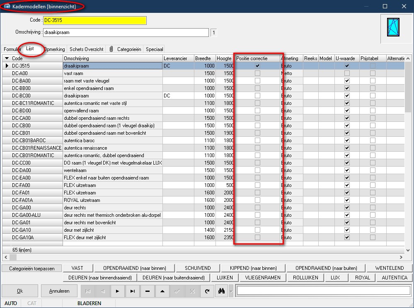The width and height of the screenshot is (414, 308).
Task: Open dropdown arrow next to binoculars
Action: (231, 291)
